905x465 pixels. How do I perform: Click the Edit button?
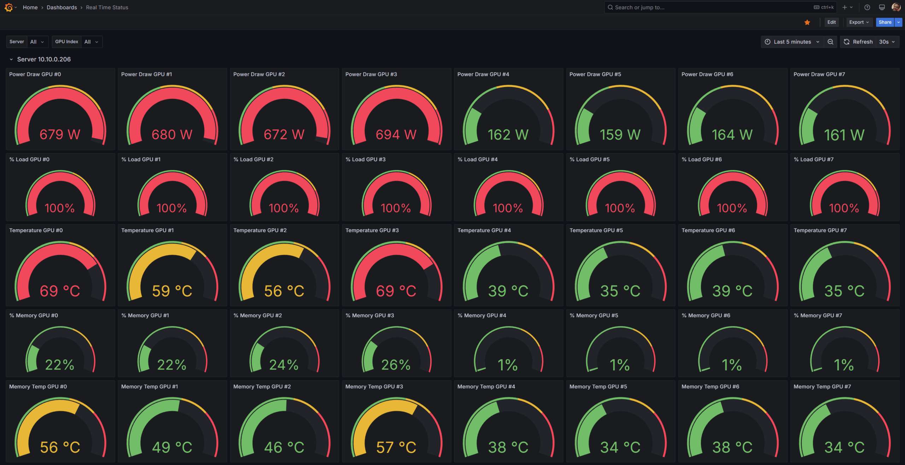coord(831,22)
